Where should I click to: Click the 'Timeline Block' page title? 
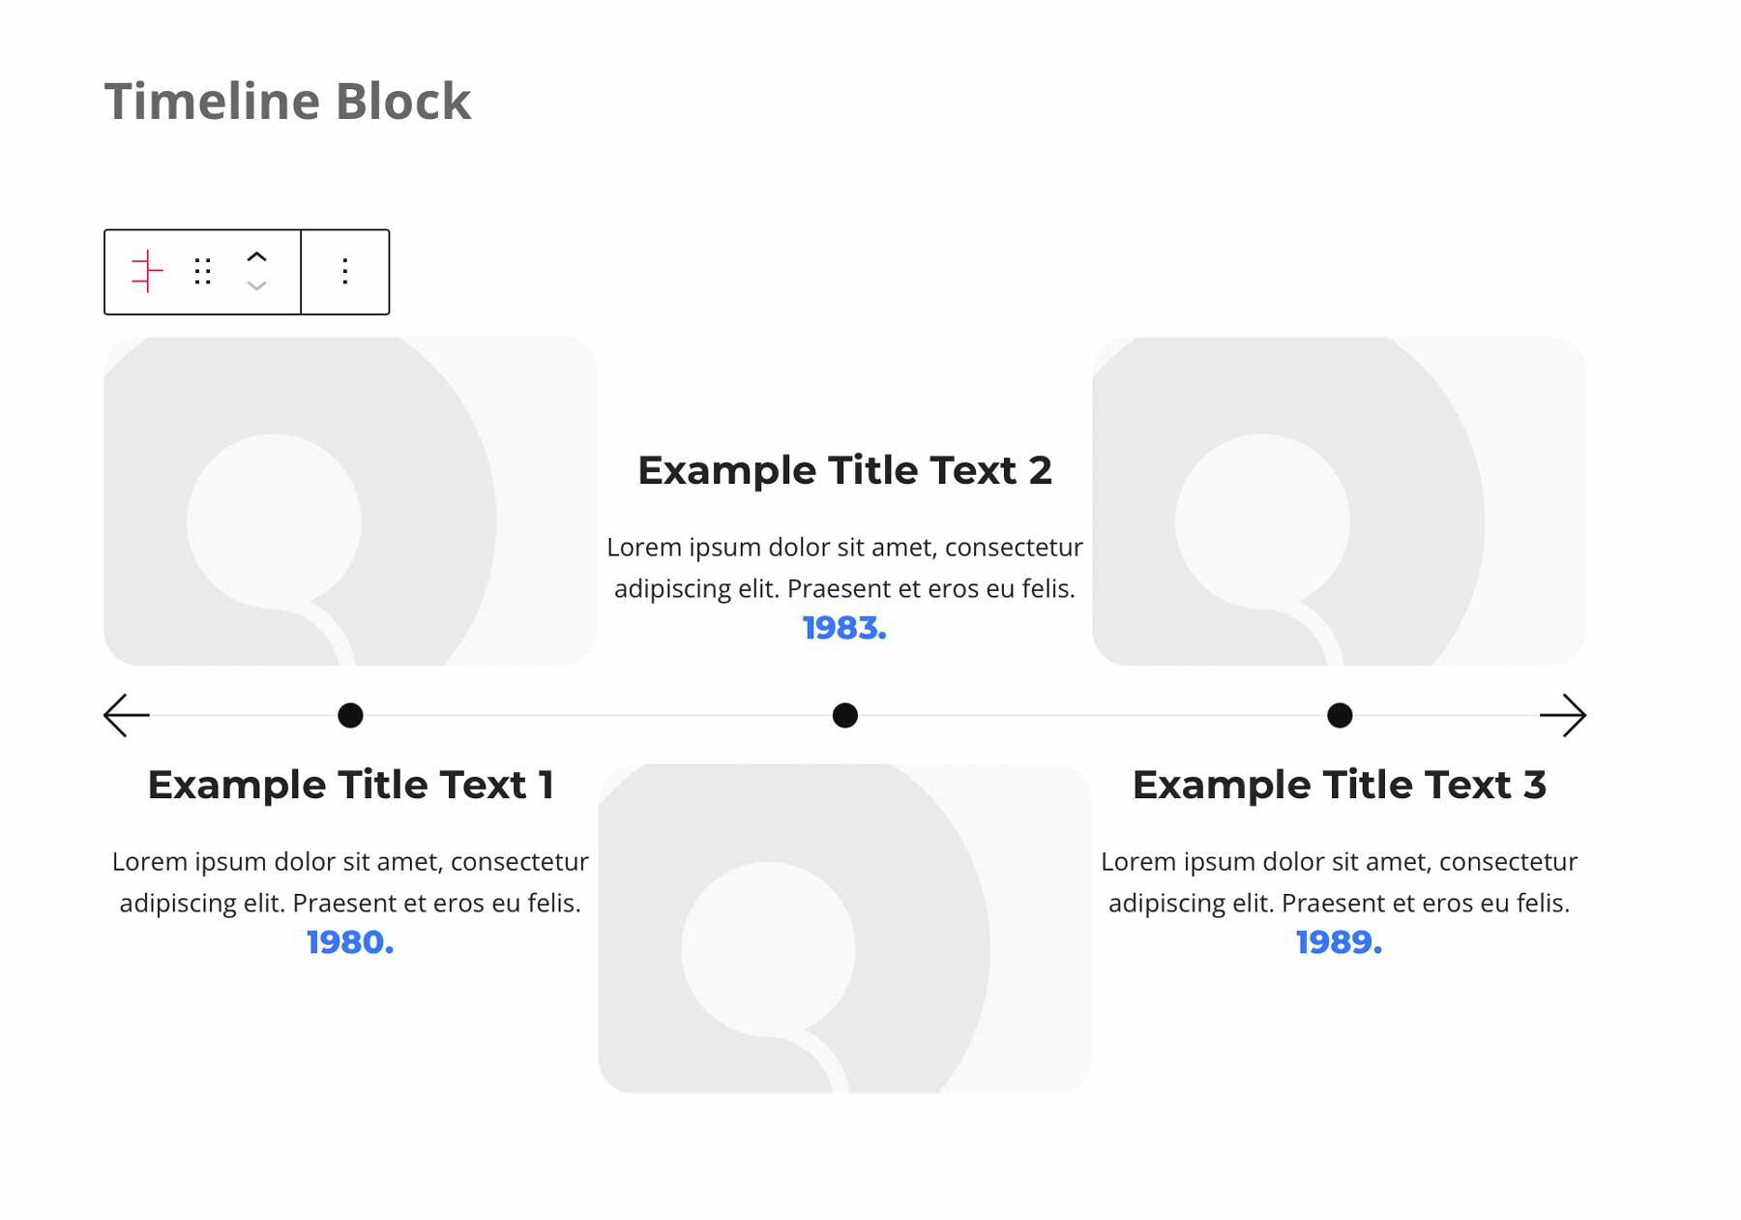pyautogui.click(x=287, y=101)
